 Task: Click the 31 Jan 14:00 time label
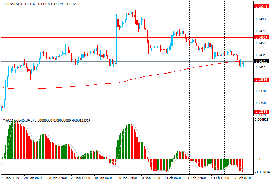coord(150,178)
